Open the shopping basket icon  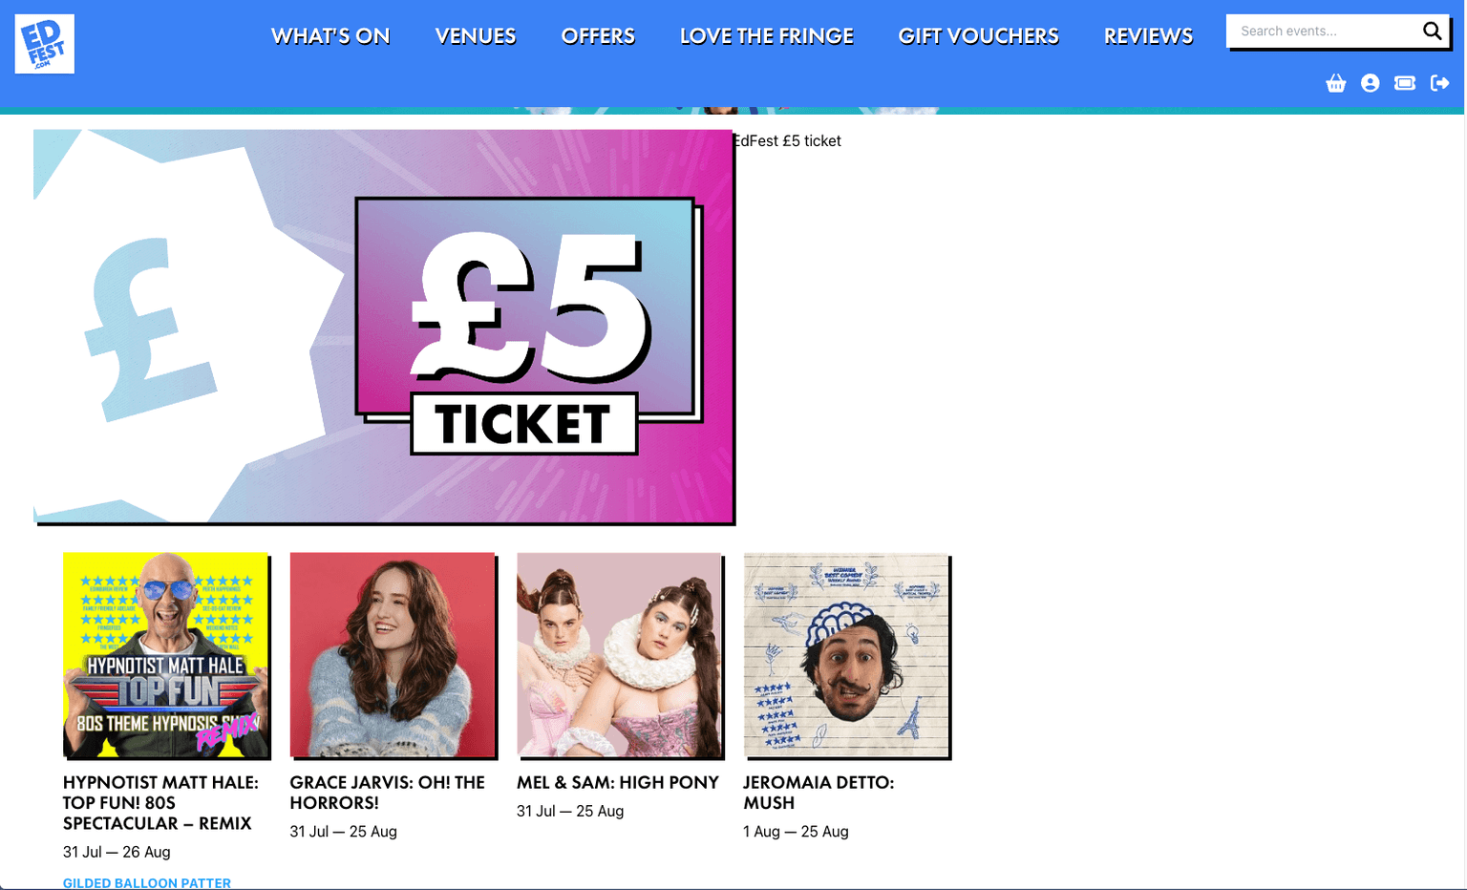coord(1336,83)
